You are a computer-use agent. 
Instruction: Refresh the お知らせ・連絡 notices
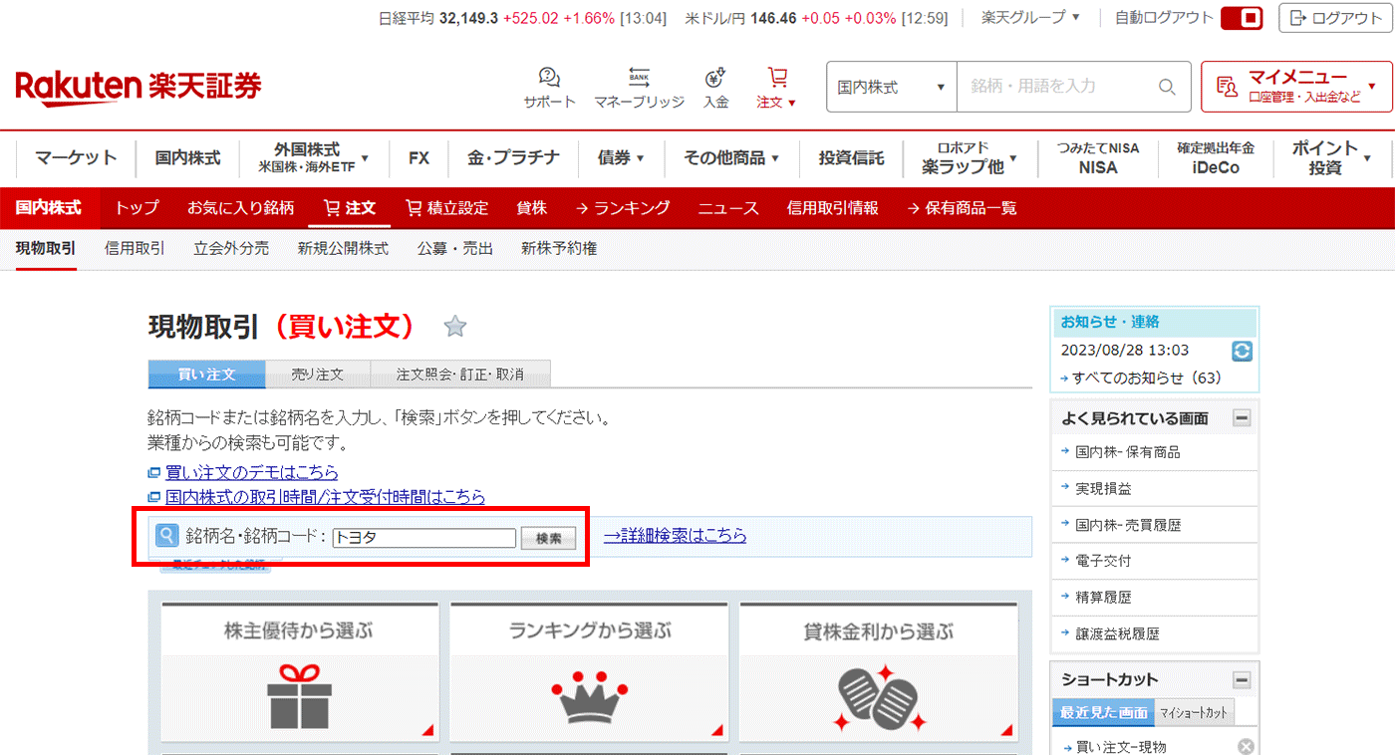[x=1242, y=351]
